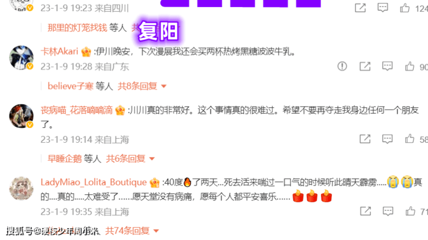The height and width of the screenshot is (240, 428).
Task: Open believe子寒 replier profile
Action: pos(70,86)
